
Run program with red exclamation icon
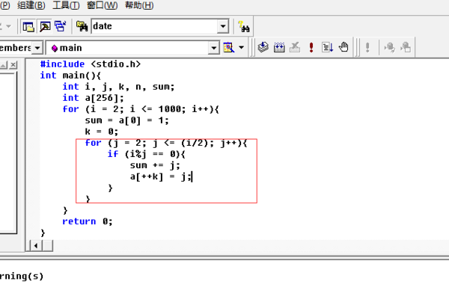click(x=311, y=48)
